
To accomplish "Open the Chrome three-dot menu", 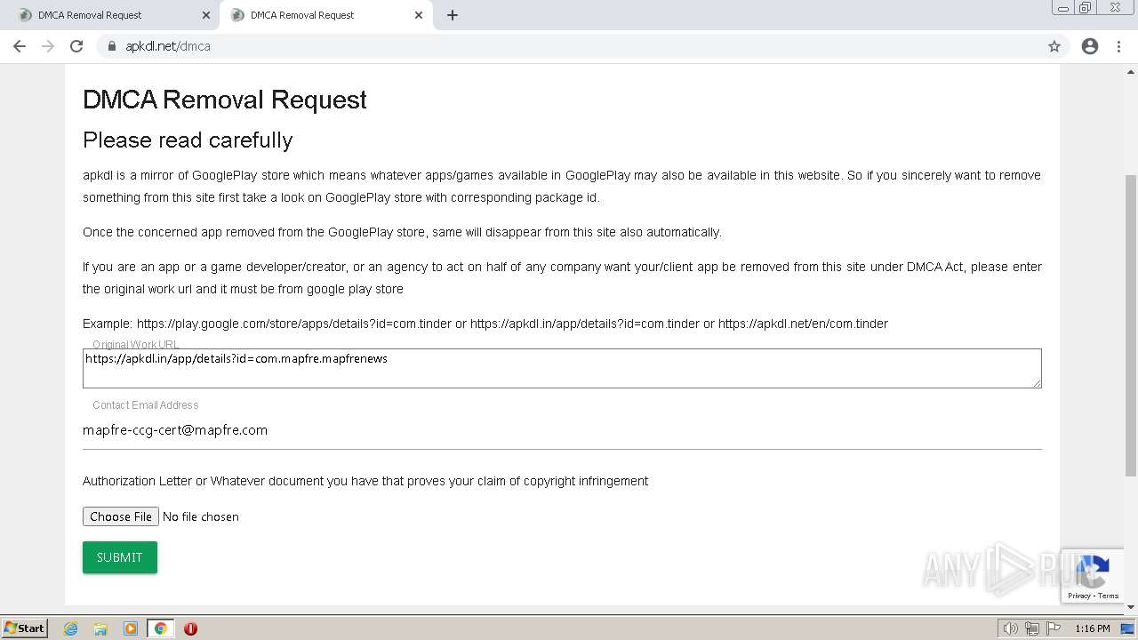I will [1119, 46].
